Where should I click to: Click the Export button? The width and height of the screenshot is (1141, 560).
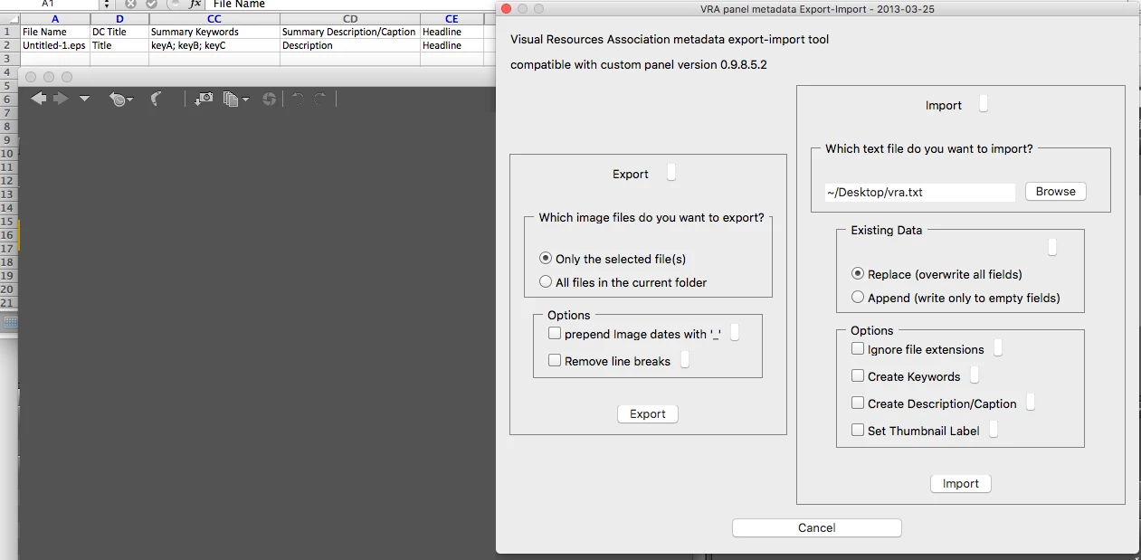[x=648, y=413]
